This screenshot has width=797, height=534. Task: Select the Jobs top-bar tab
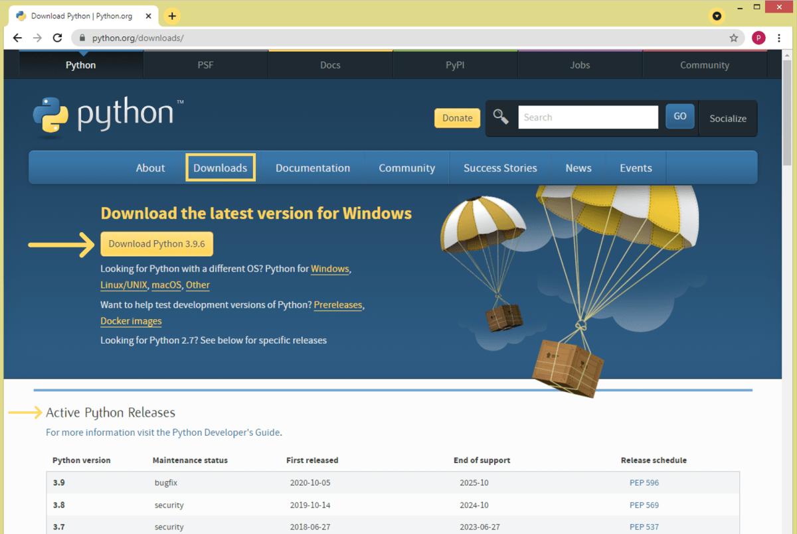pyautogui.click(x=580, y=65)
